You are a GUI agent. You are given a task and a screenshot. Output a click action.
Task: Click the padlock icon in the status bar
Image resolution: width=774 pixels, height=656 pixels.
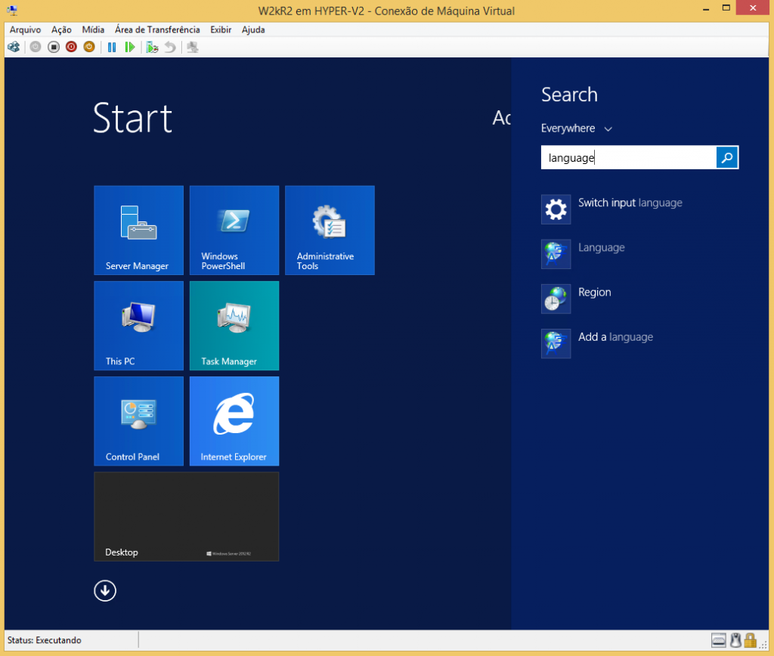coord(751,640)
